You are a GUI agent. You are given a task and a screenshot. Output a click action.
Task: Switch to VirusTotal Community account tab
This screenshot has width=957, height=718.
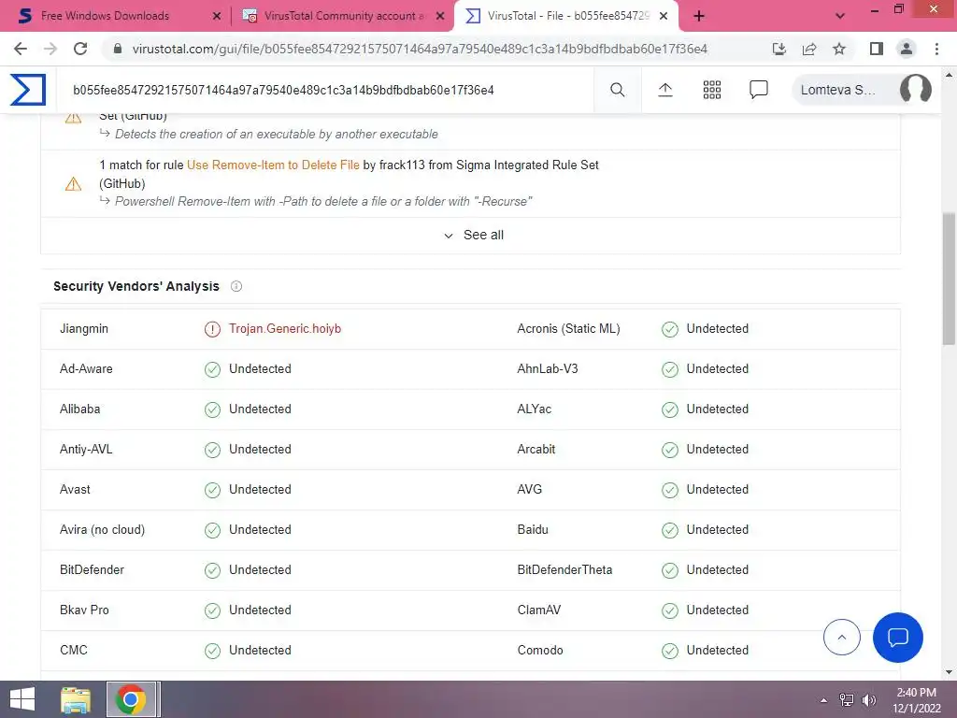point(344,16)
